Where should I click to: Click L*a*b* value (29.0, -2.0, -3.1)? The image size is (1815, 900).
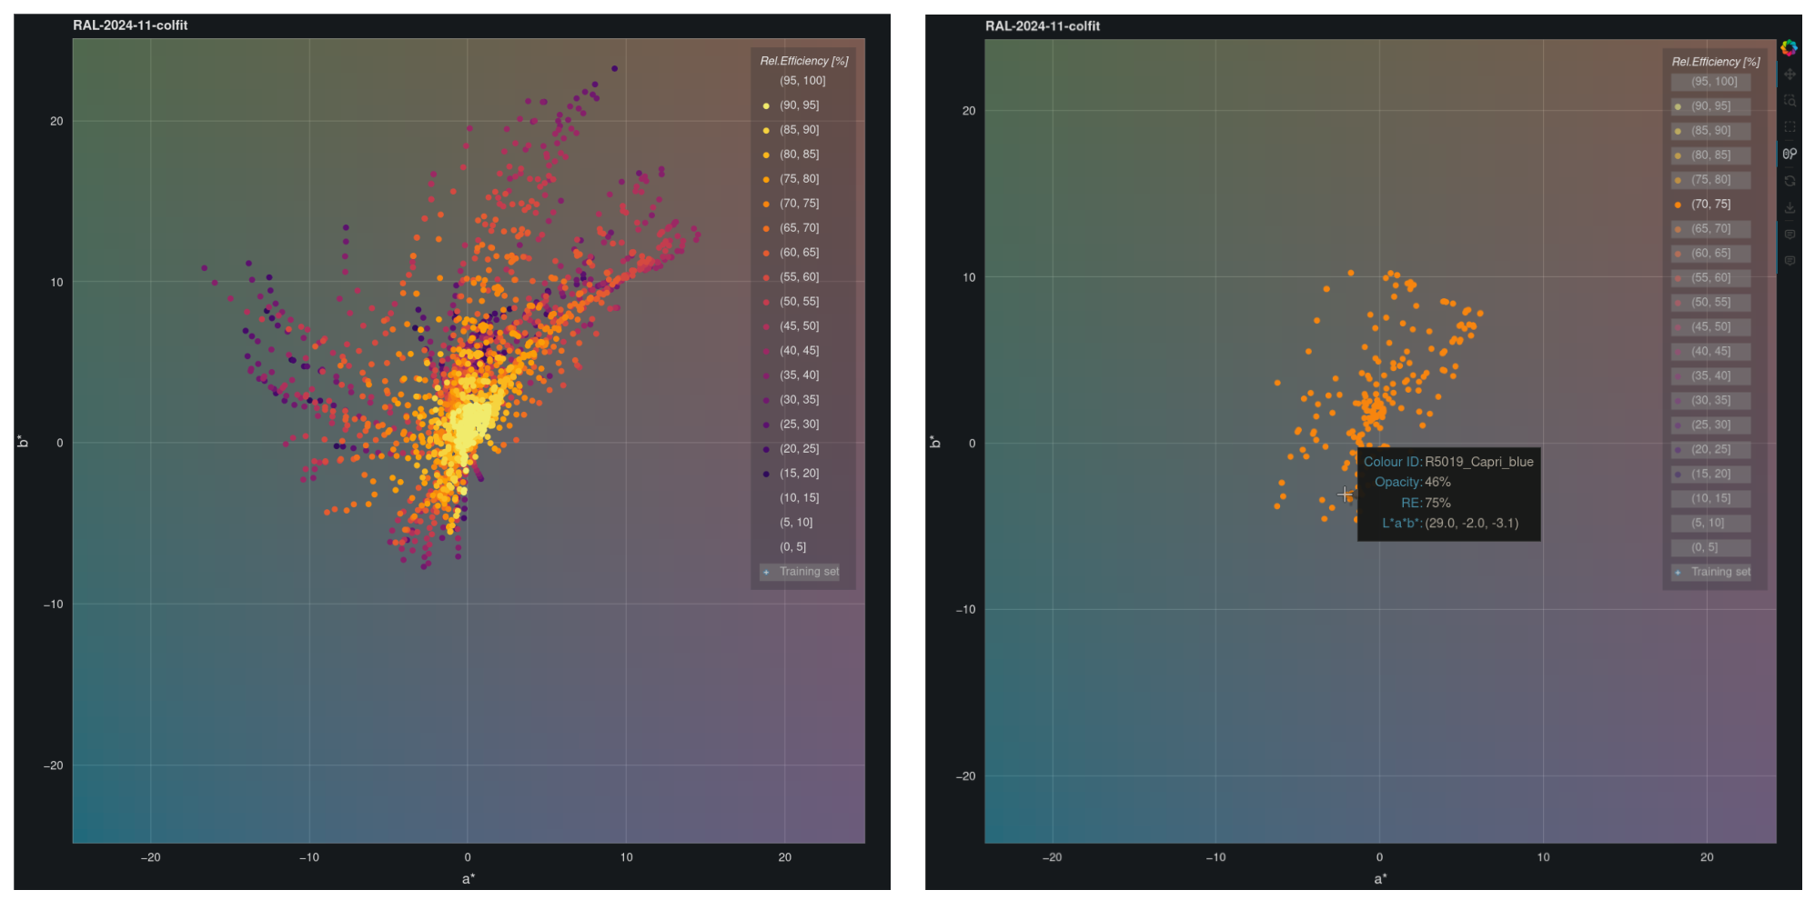(x=1471, y=523)
